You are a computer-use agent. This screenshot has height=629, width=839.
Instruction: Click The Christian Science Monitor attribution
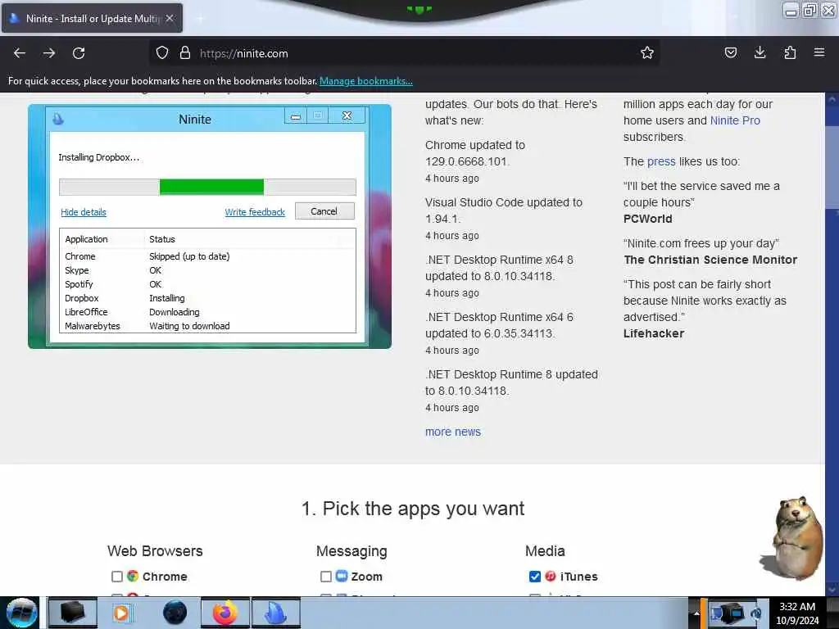click(710, 260)
